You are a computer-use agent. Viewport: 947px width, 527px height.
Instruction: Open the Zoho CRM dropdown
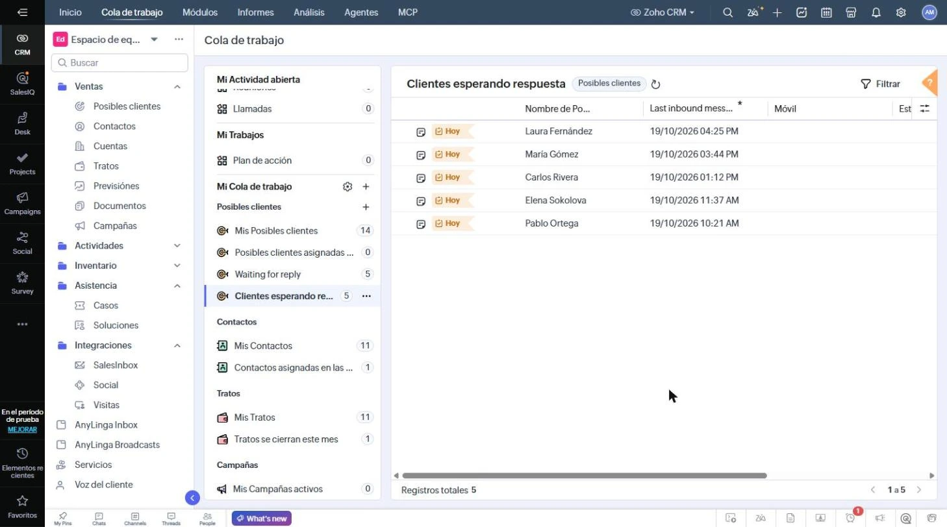click(663, 12)
